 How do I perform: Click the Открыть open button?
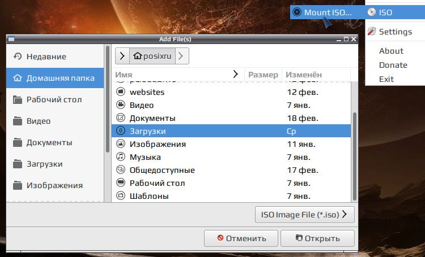click(317, 238)
